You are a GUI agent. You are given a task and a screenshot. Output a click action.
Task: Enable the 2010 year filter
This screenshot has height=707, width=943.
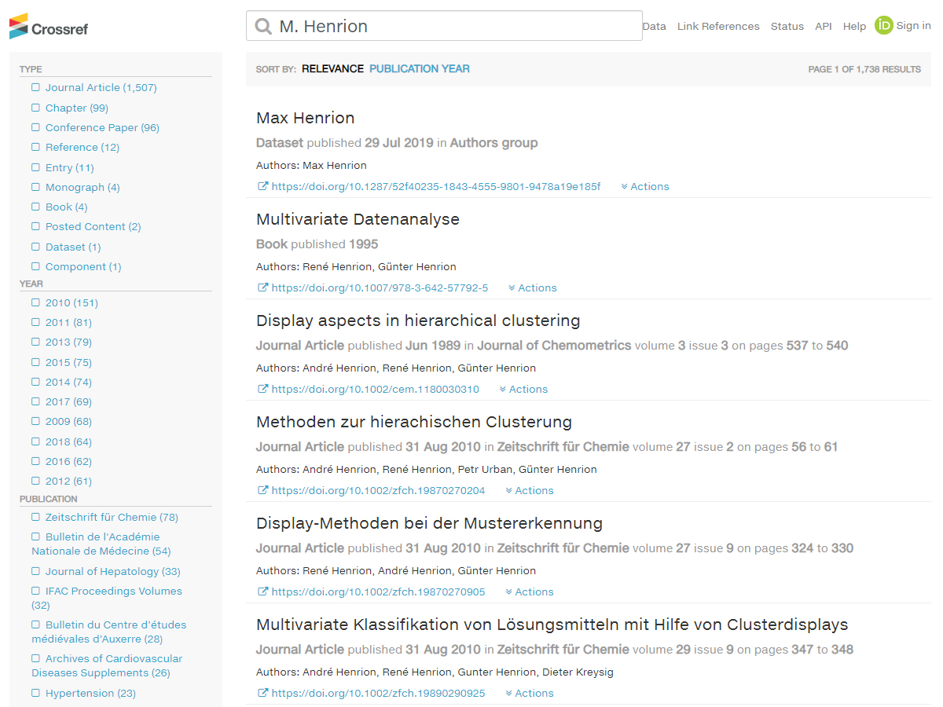(x=36, y=303)
